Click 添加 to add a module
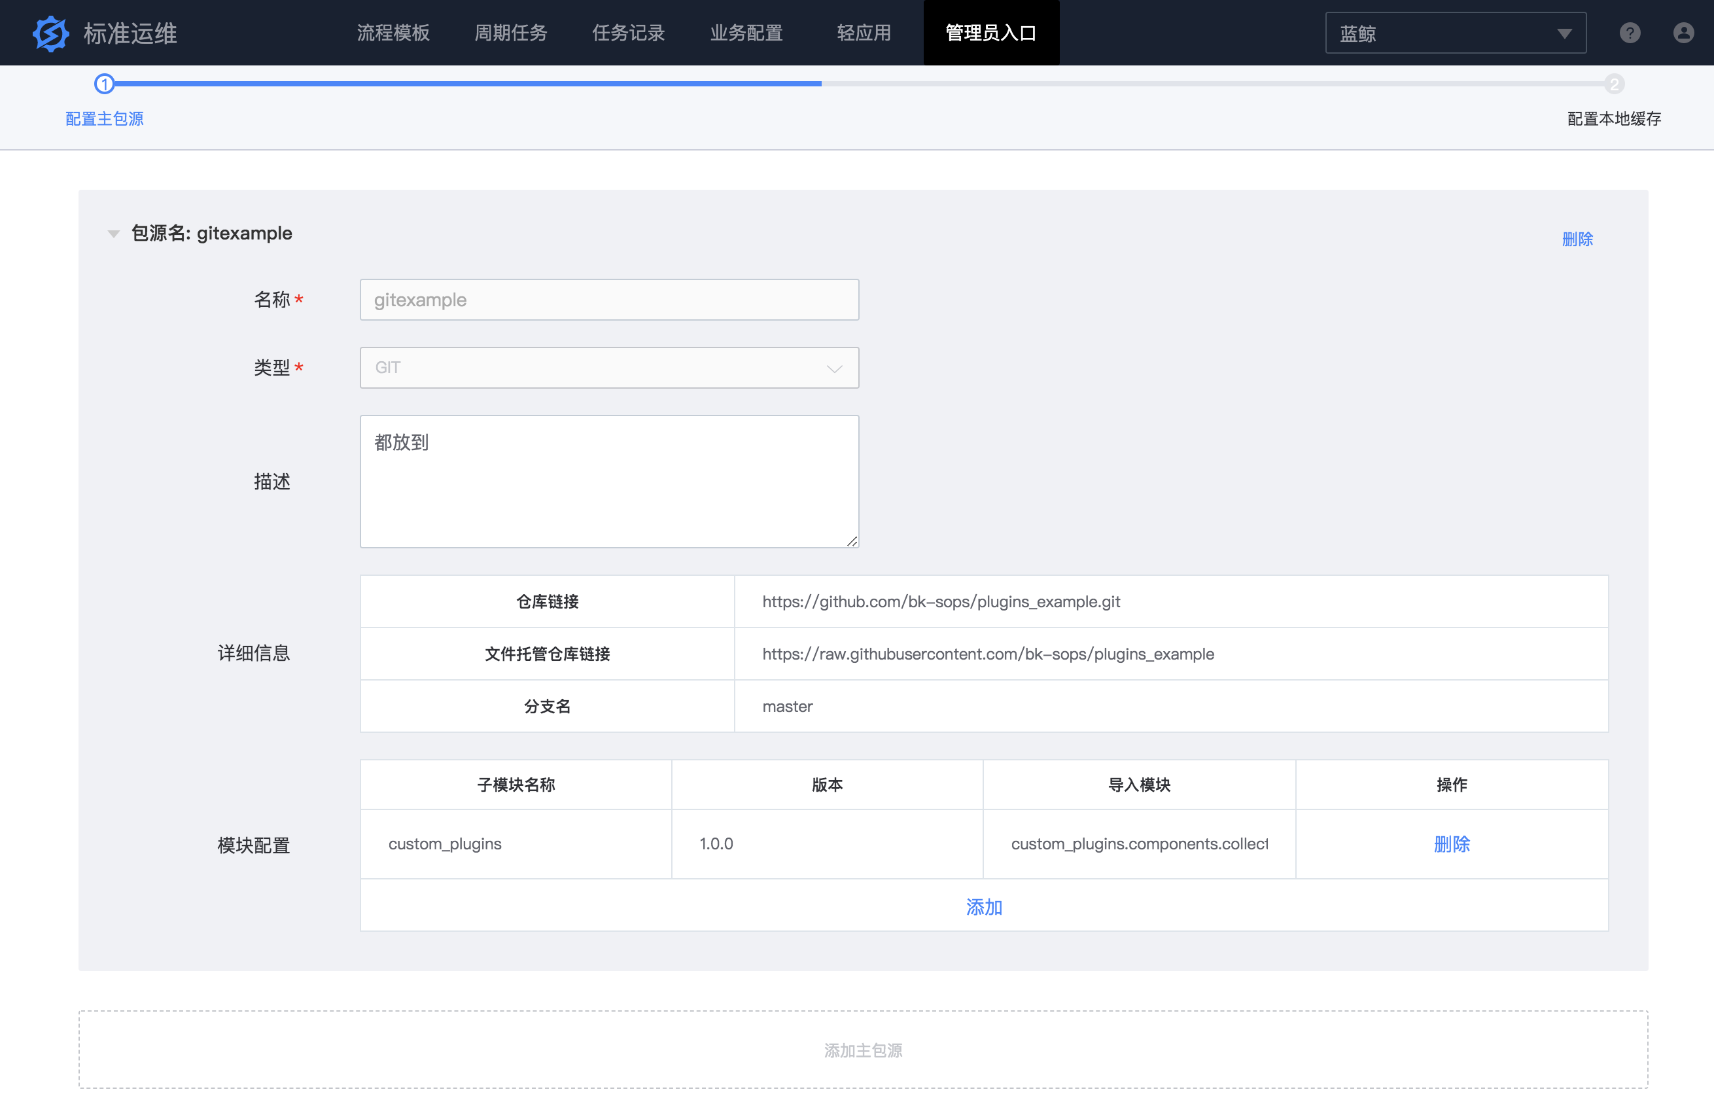The width and height of the screenshot is (1714, 1098). tap(984, 907)
